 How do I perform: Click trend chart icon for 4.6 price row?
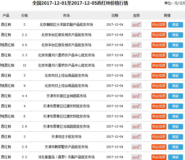coord(136,45)
